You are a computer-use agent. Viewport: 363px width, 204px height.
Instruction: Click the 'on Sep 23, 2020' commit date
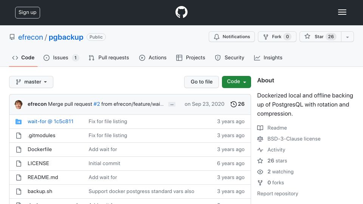205,104
